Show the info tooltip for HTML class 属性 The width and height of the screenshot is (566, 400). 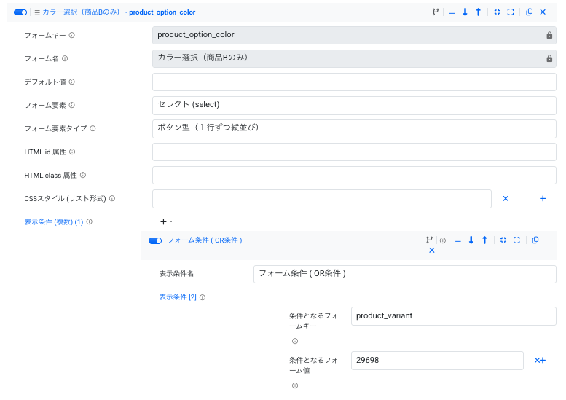(x=83, y=175)
